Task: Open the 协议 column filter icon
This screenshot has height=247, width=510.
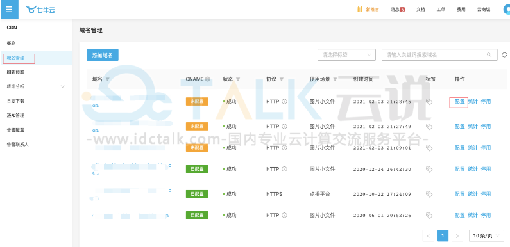Action: tap(282, 79)
